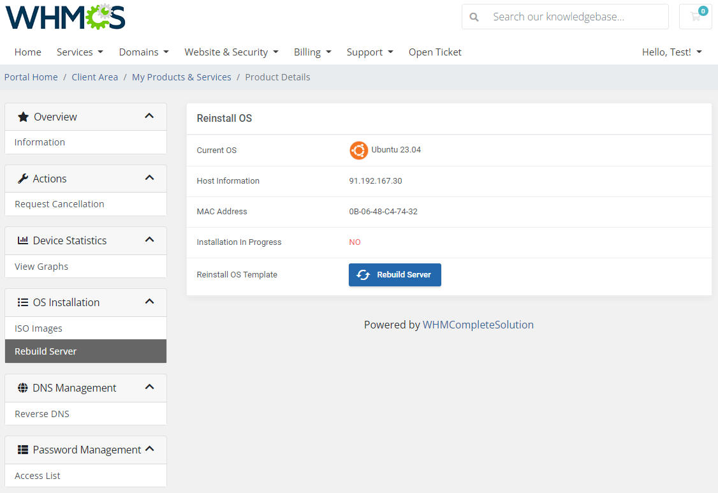Open the WHMCompleteSolution link

tap(478, 325)
